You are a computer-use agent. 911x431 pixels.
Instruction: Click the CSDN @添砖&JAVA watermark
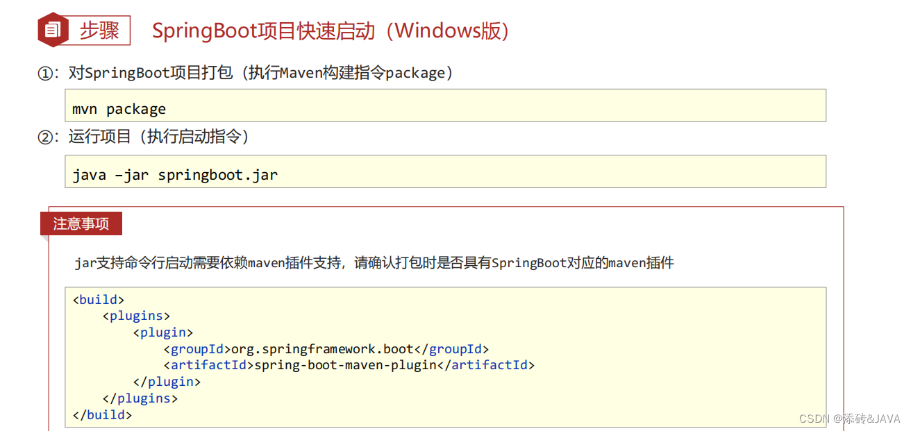tap(849, 419)
